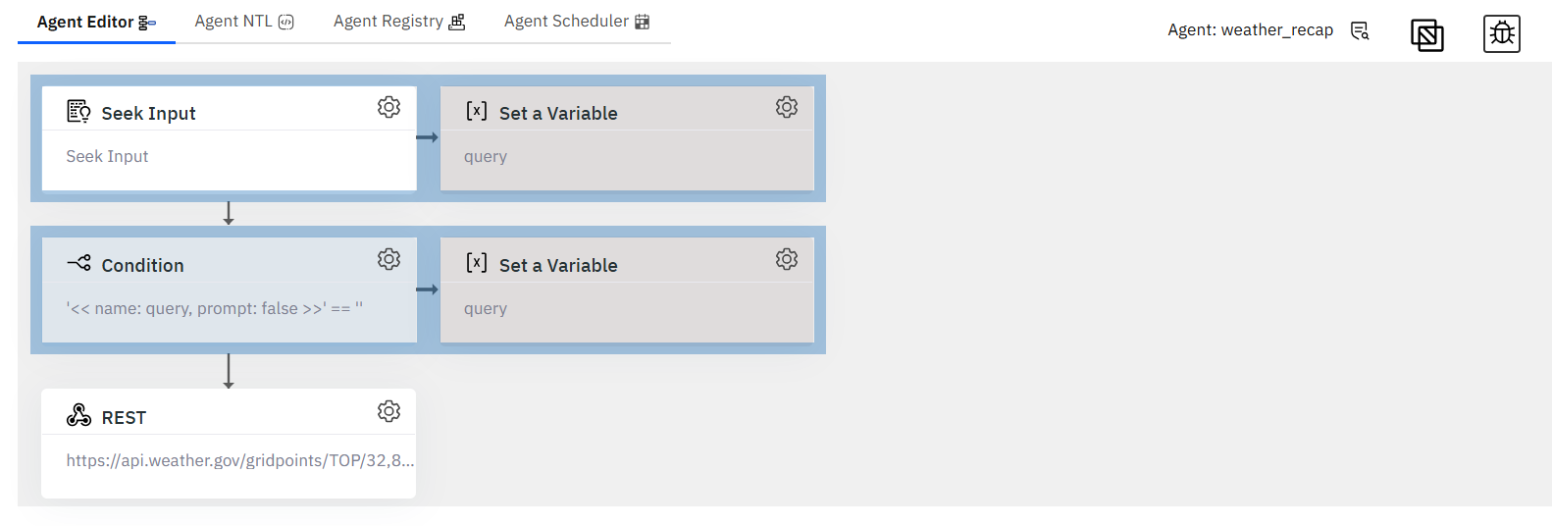1552x526 pixels.
Task: Open settings gear of Condition node
Action: 388,259
